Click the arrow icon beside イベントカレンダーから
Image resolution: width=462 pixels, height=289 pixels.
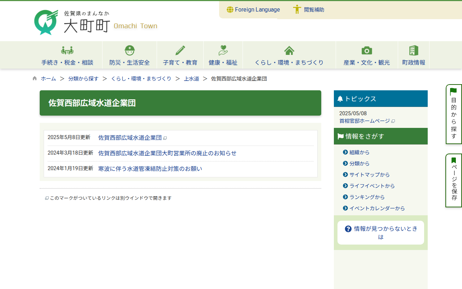pos(345,208)
